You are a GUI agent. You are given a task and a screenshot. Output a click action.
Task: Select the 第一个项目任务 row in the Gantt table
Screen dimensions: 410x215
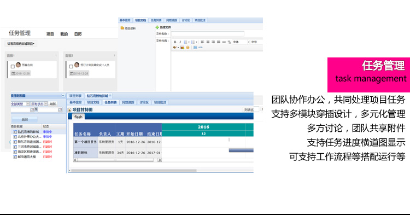118,142
